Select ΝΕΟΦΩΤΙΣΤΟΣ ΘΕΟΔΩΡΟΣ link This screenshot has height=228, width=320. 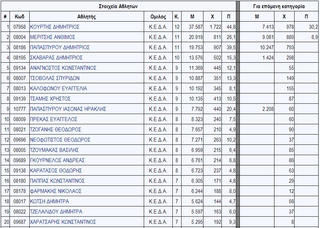coord(60,139)
